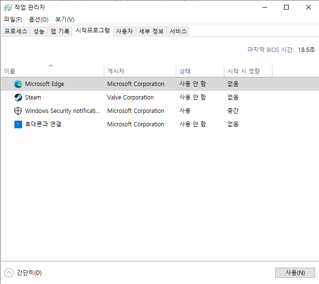Click Windows Security row's 사용 status
Viewport: 319px width, 284px height.
pos(185,111)
